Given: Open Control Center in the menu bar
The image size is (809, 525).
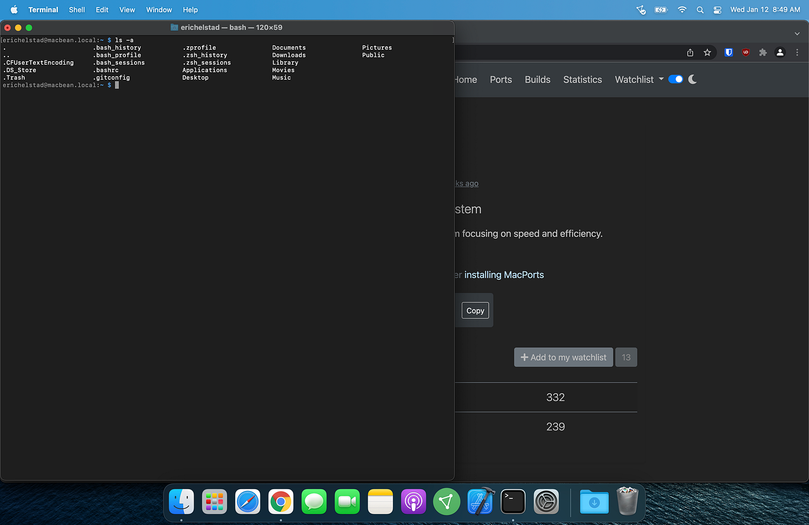Looking at the screenshot, I should click(x=717, y=10).
